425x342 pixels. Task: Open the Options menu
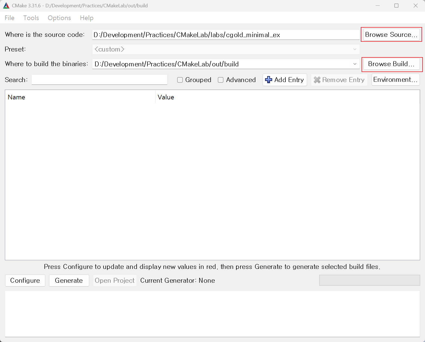pyautogui.click(x=59, y=18)
